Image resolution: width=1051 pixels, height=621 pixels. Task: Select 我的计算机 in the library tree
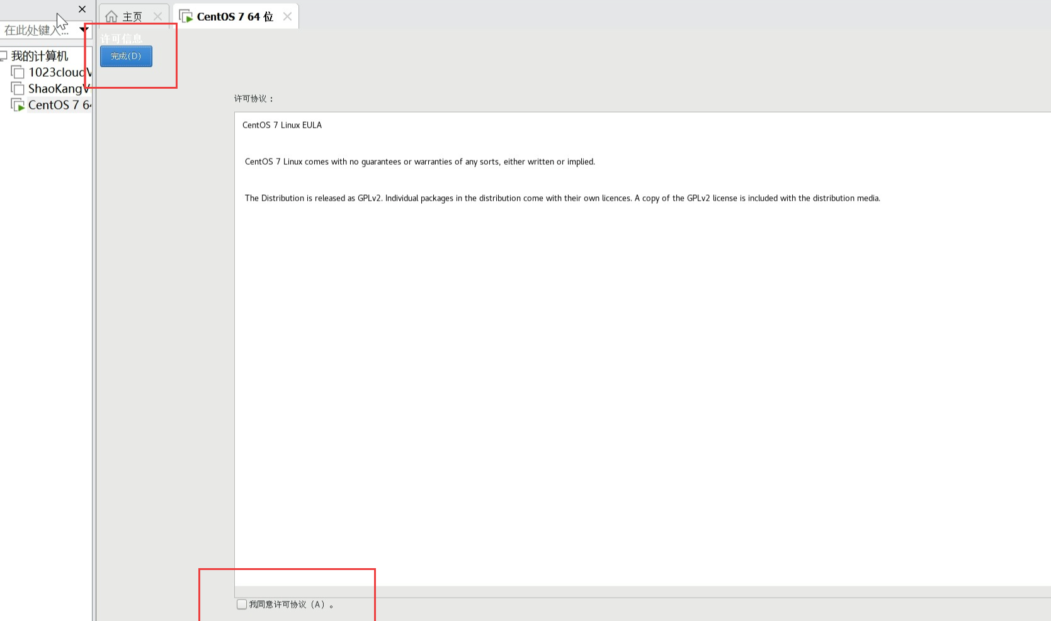[x=39, y=56]
